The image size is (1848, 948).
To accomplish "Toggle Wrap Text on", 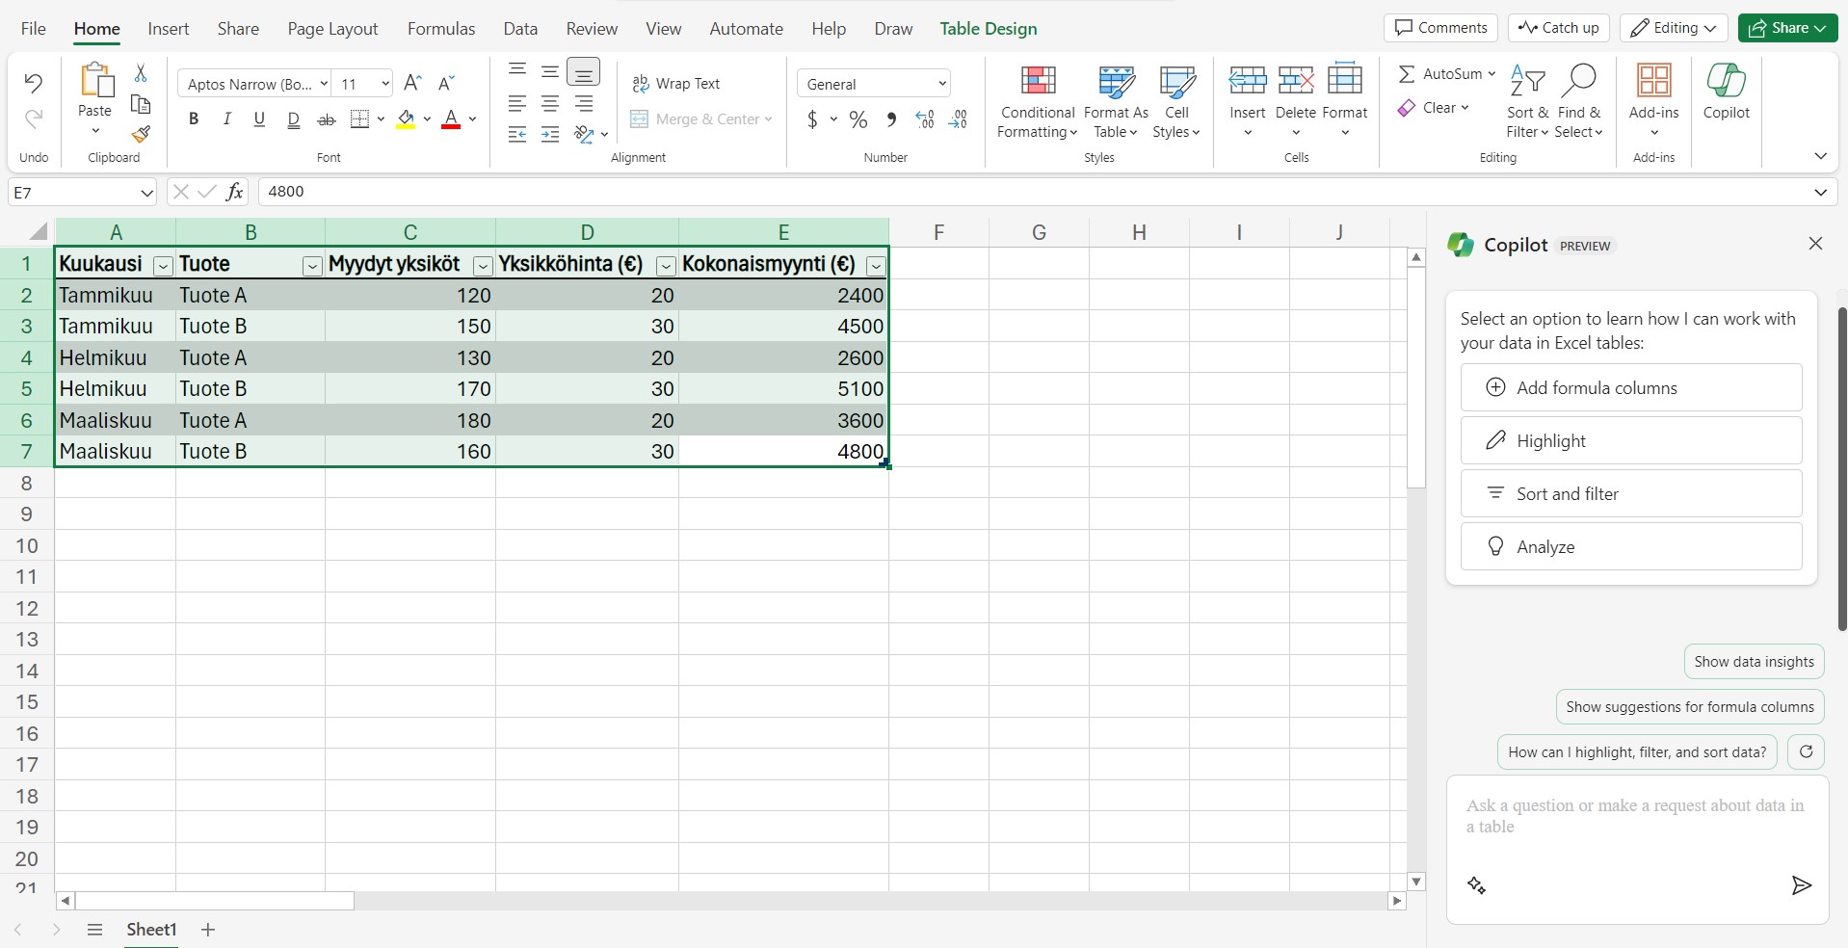I will click(676, 84).
